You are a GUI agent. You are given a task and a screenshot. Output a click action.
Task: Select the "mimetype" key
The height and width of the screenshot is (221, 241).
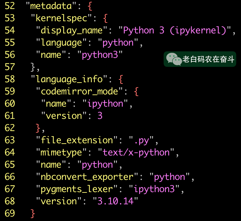click(x=61, y=153)
